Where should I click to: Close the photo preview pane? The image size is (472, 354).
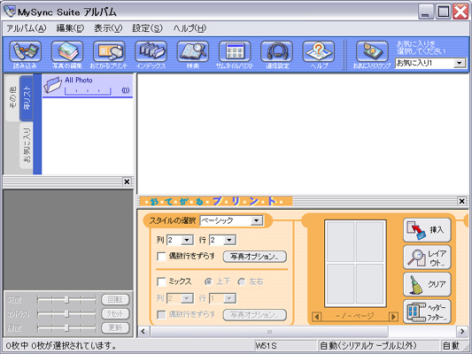tap(127, 181)
